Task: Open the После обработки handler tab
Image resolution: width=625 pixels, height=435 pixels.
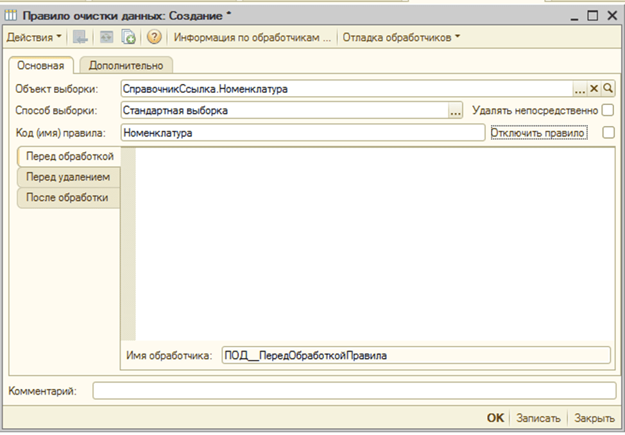Action: tap(67, 198)
